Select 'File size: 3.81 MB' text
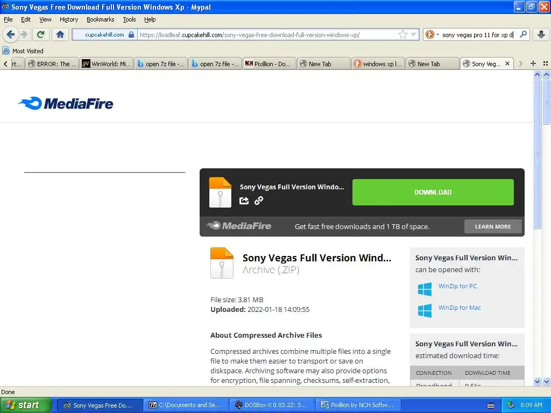 (237, 300)
